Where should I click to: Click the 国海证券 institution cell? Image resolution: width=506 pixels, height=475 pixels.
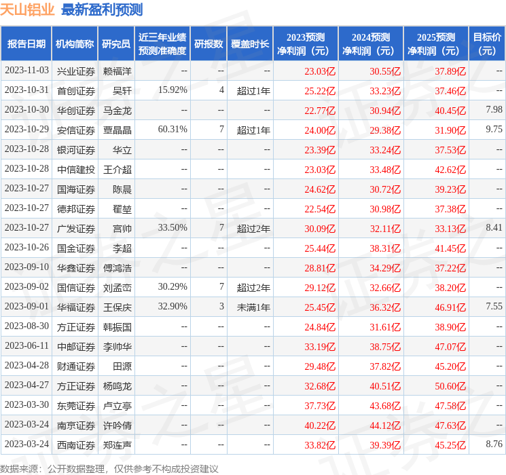click(76, 189)
